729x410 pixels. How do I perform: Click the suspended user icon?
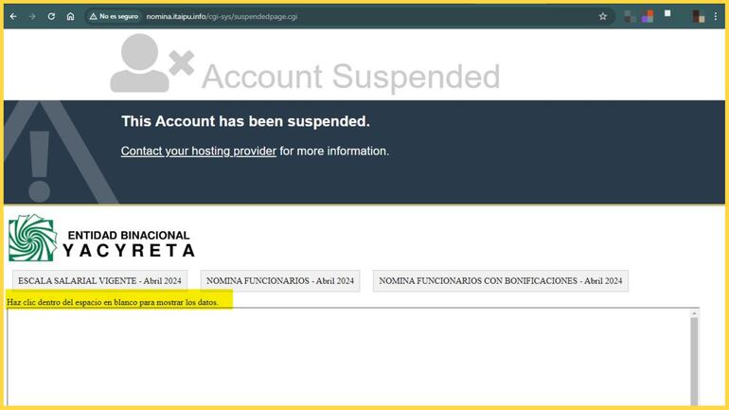150,64
